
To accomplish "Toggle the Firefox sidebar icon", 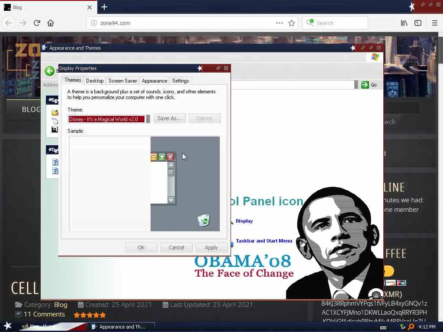I will pyautogui.click(x=418, y=23).
